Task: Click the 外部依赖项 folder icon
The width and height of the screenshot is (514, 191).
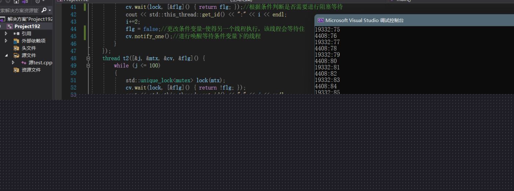Action: [x=16, y=41]
